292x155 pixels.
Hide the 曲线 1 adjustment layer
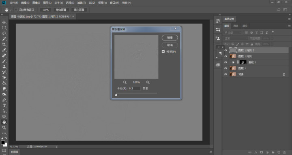[x=225, y=62]
